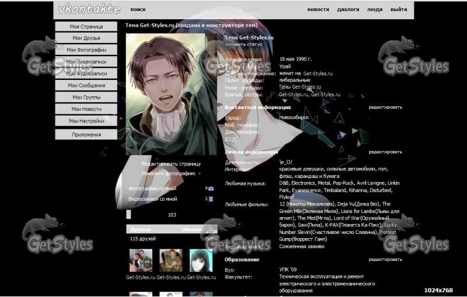Click Deja Vu(Дежа Вю) in favorite films
This screenshot has width=467, height=297.
pos(359,204)
